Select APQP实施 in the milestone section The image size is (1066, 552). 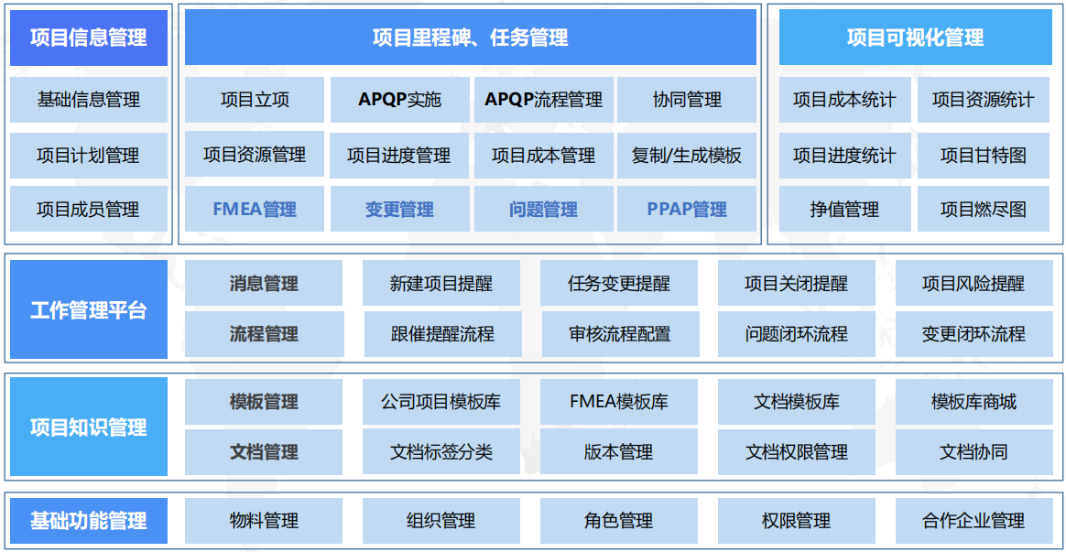coord(401,101)
